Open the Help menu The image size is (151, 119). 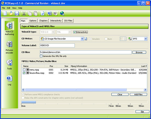(20, 8)
